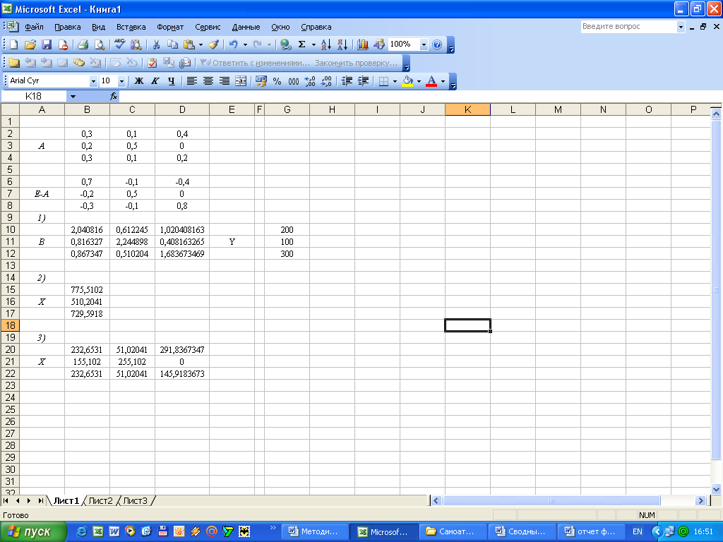Open the Данные menu
The width and height of the screenshot is (723, 542).
(246, 28)
